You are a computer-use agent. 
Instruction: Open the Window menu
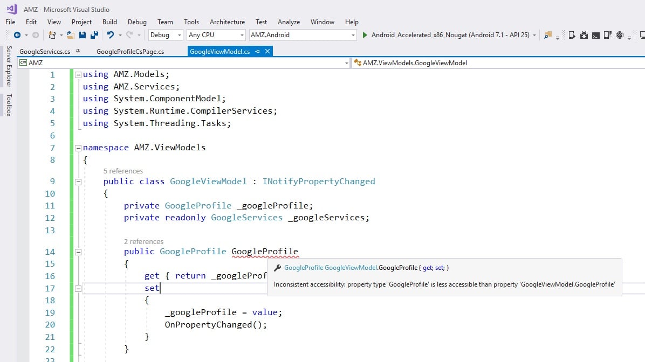point(322,22)
